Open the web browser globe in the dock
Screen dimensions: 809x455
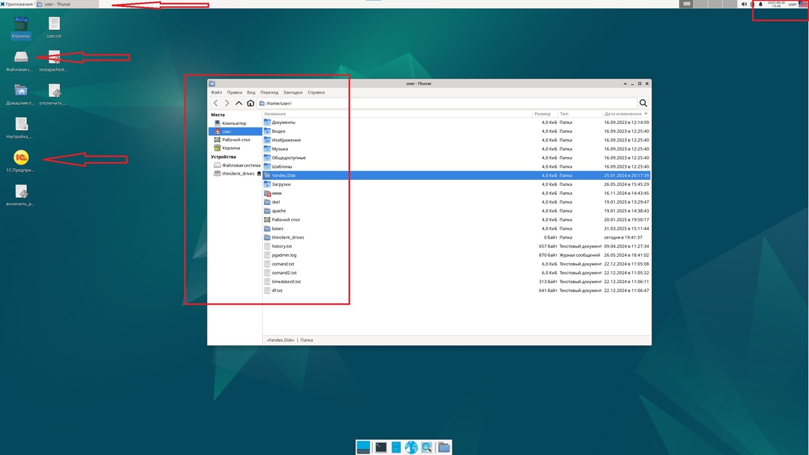click(x=411, y=446)
